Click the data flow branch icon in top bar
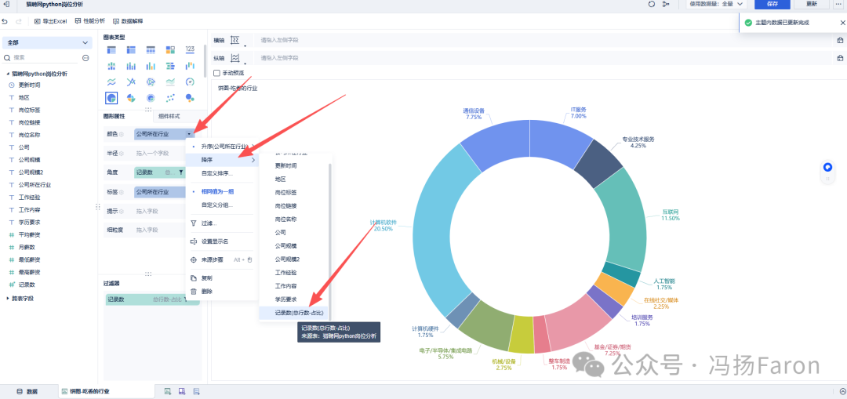The width and height of the screenshot is (847, 399). pos(666,4)
